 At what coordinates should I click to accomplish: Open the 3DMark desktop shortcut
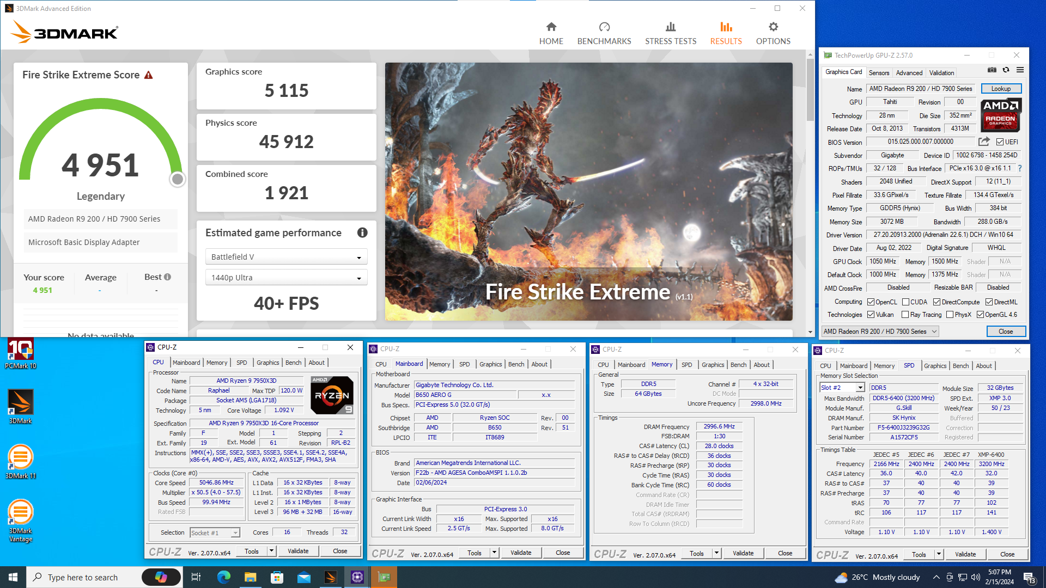click(21, 407)
